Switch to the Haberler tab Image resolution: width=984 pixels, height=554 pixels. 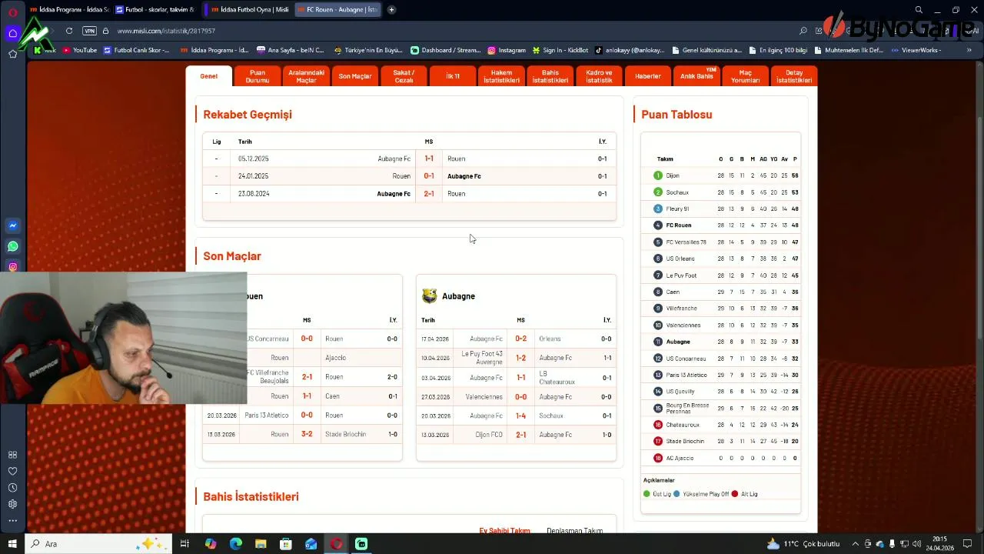point(648,76)
